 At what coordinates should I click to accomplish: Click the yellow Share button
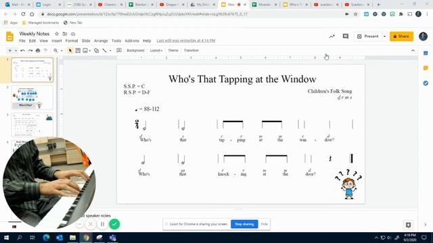coord(401,36)
